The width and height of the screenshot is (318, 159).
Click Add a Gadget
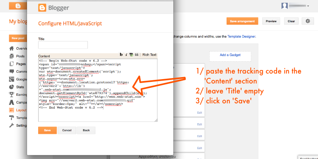(230, 55)
